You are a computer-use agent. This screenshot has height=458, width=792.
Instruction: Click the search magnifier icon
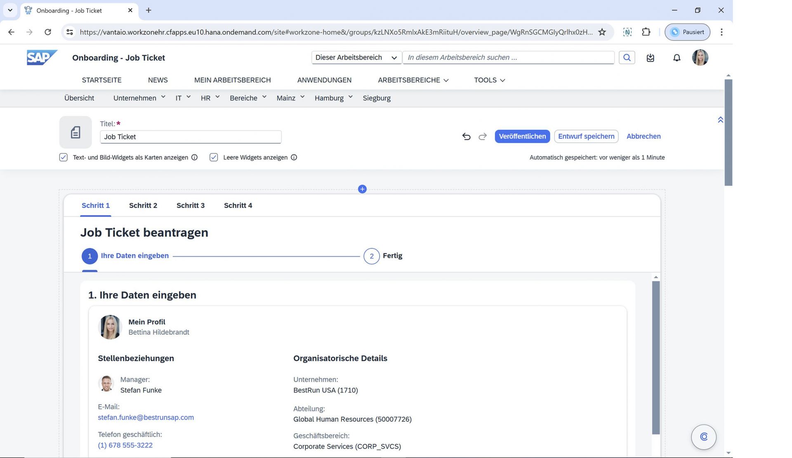point(627,58)
